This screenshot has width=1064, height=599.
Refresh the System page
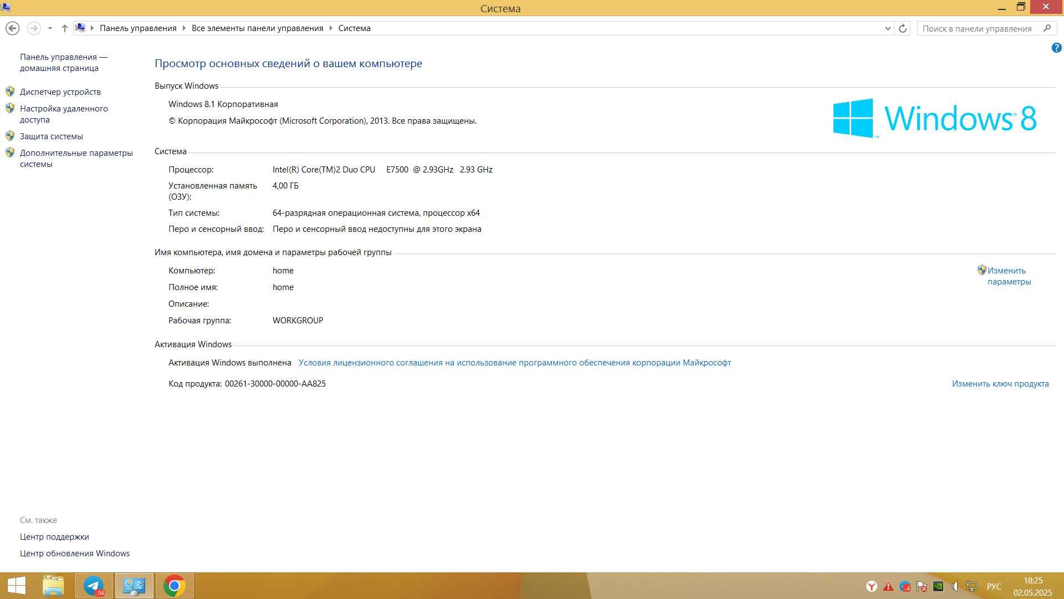coord(903,28)
